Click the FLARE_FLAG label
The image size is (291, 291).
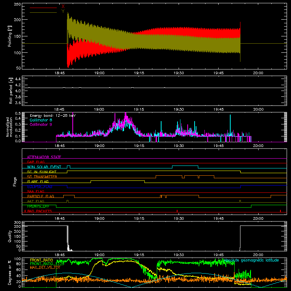pyautogui.click(x=38, y=182)
